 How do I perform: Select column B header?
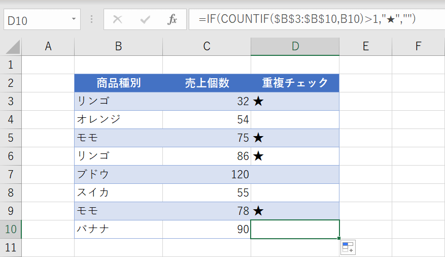pos(118,47)
